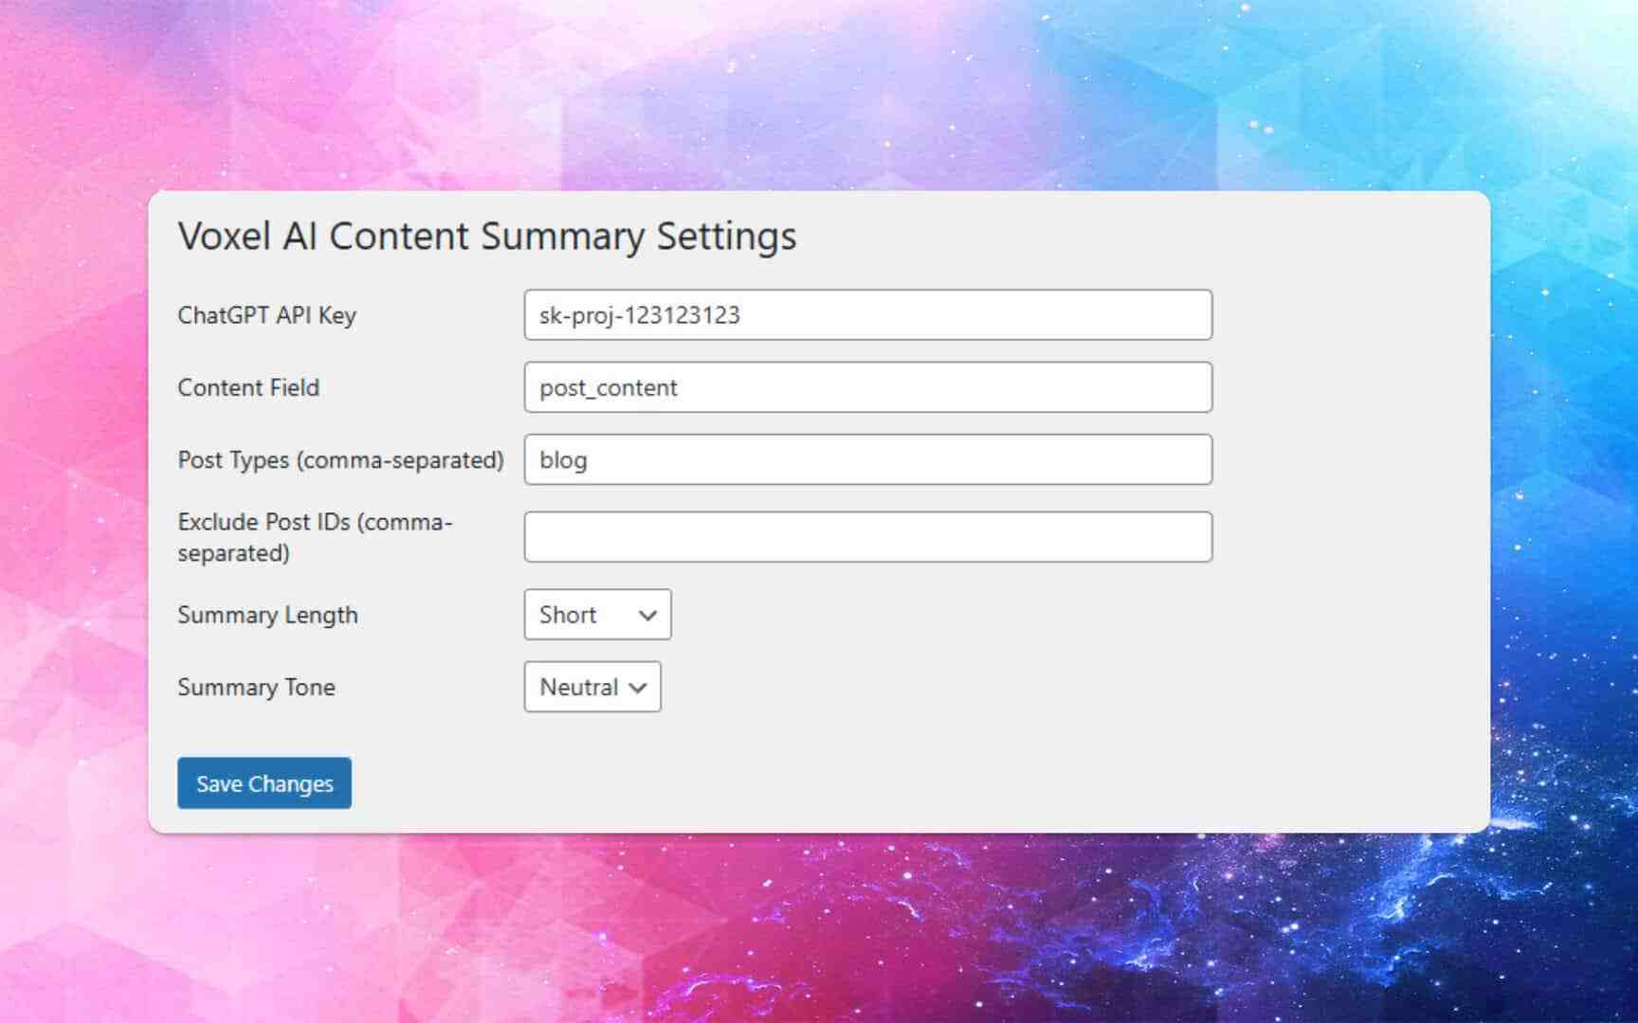This screenshot has width=1638, height=1023.
Task: Expand the dropdown currently showing Short
Action: click(x=596, y=615)
